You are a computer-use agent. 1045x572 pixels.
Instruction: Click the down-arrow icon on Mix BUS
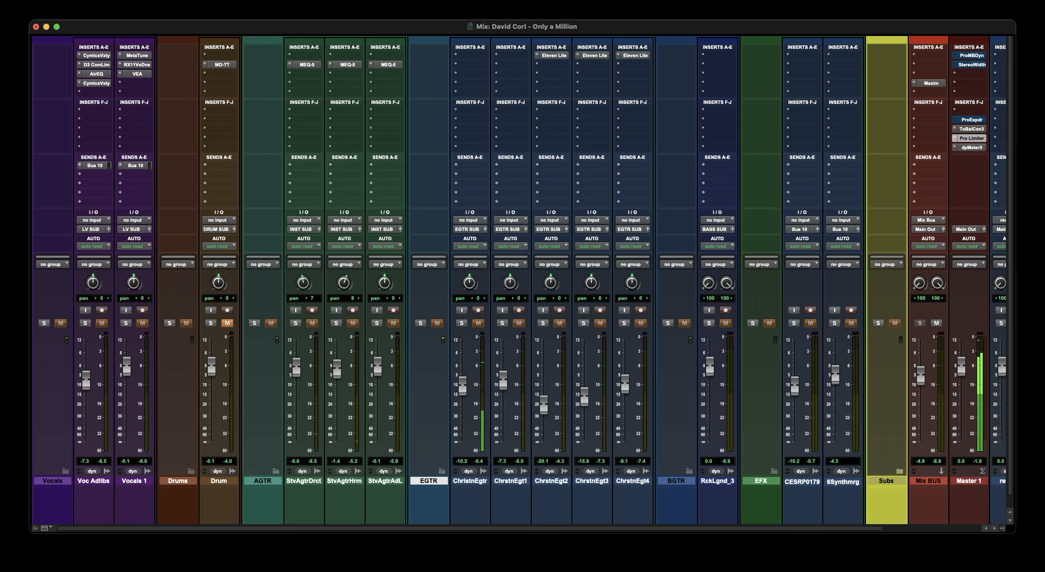click(942, 471)
